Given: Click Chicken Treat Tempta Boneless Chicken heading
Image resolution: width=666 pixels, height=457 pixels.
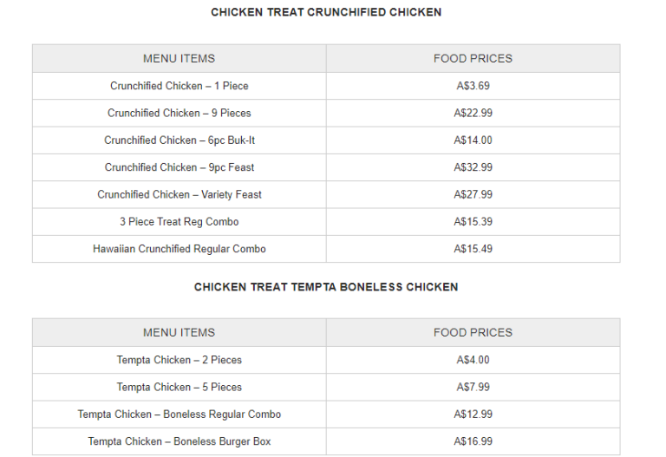Looking at the screenshot, I should coord(326,286).
